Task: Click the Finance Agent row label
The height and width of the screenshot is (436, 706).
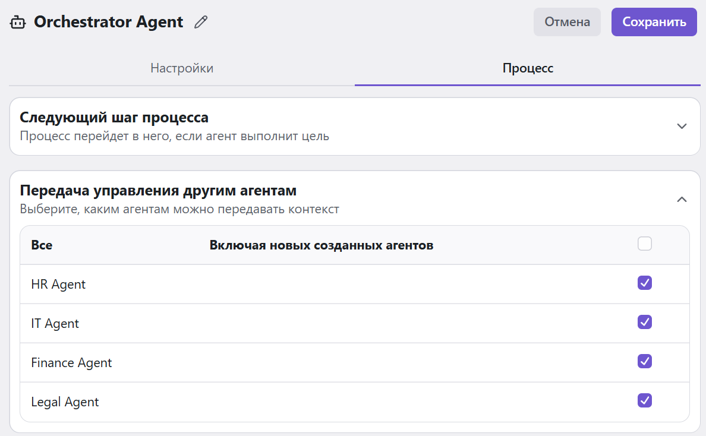Action: click(71, 363)
